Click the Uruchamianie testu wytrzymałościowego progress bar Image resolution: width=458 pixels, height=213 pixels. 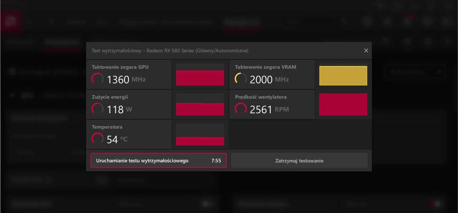pyautogui.click(x=158, y=160)
